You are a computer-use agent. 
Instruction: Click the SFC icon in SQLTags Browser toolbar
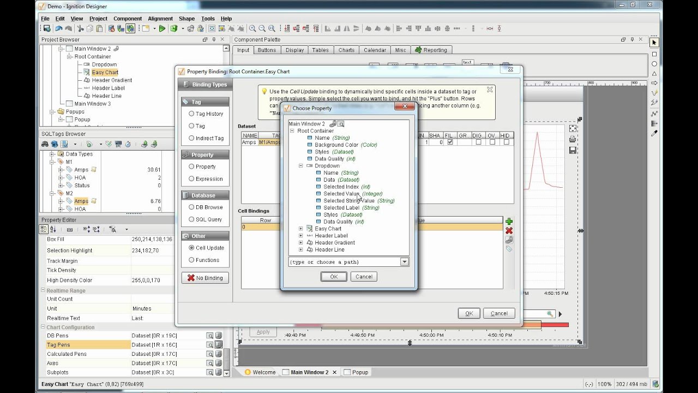(x=118, y=144)
